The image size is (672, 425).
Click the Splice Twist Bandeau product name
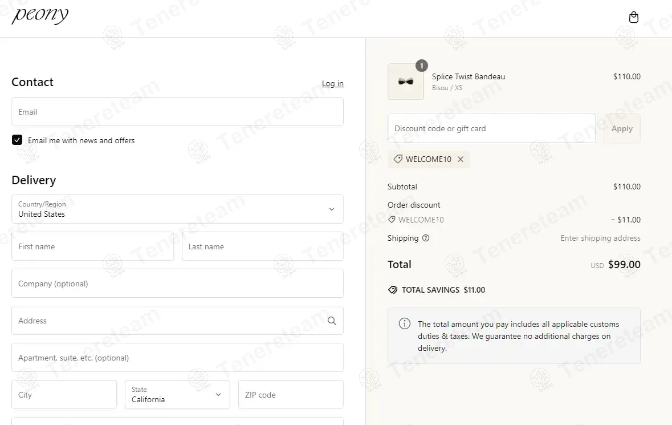469,76
